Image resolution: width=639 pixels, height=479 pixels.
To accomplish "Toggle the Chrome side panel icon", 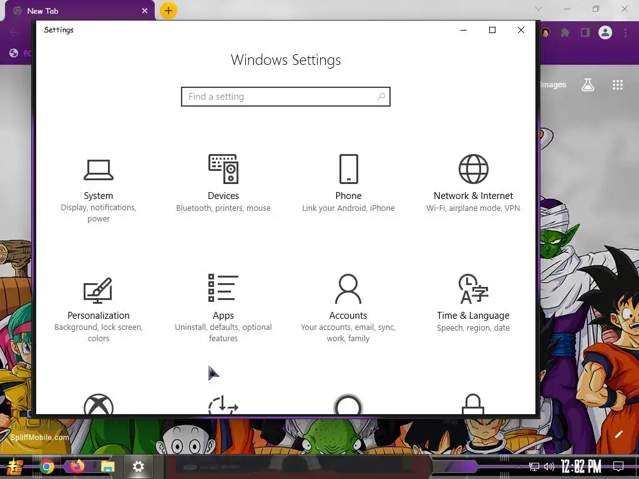I will [585, 32].
